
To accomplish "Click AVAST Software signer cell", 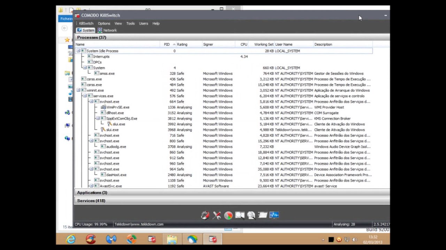I will (x=216, y=186).
